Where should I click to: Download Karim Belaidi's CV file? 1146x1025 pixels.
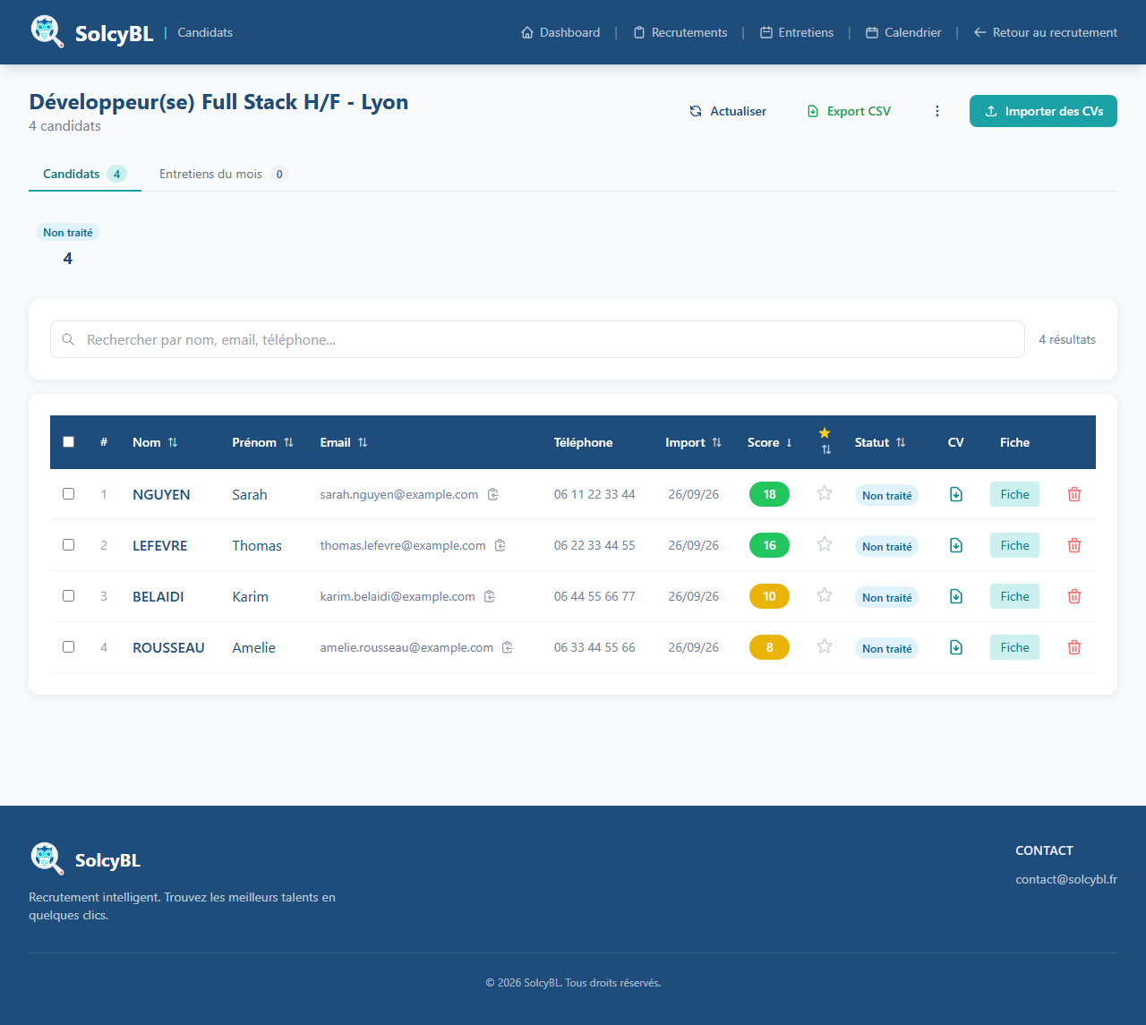coord(956,596)
